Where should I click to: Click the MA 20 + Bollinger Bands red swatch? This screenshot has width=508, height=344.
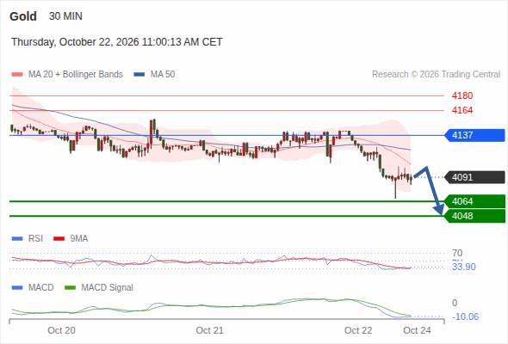pos(17,75)
